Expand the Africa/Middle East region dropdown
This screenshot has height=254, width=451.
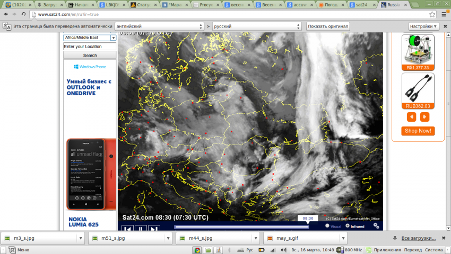[113, 38]
